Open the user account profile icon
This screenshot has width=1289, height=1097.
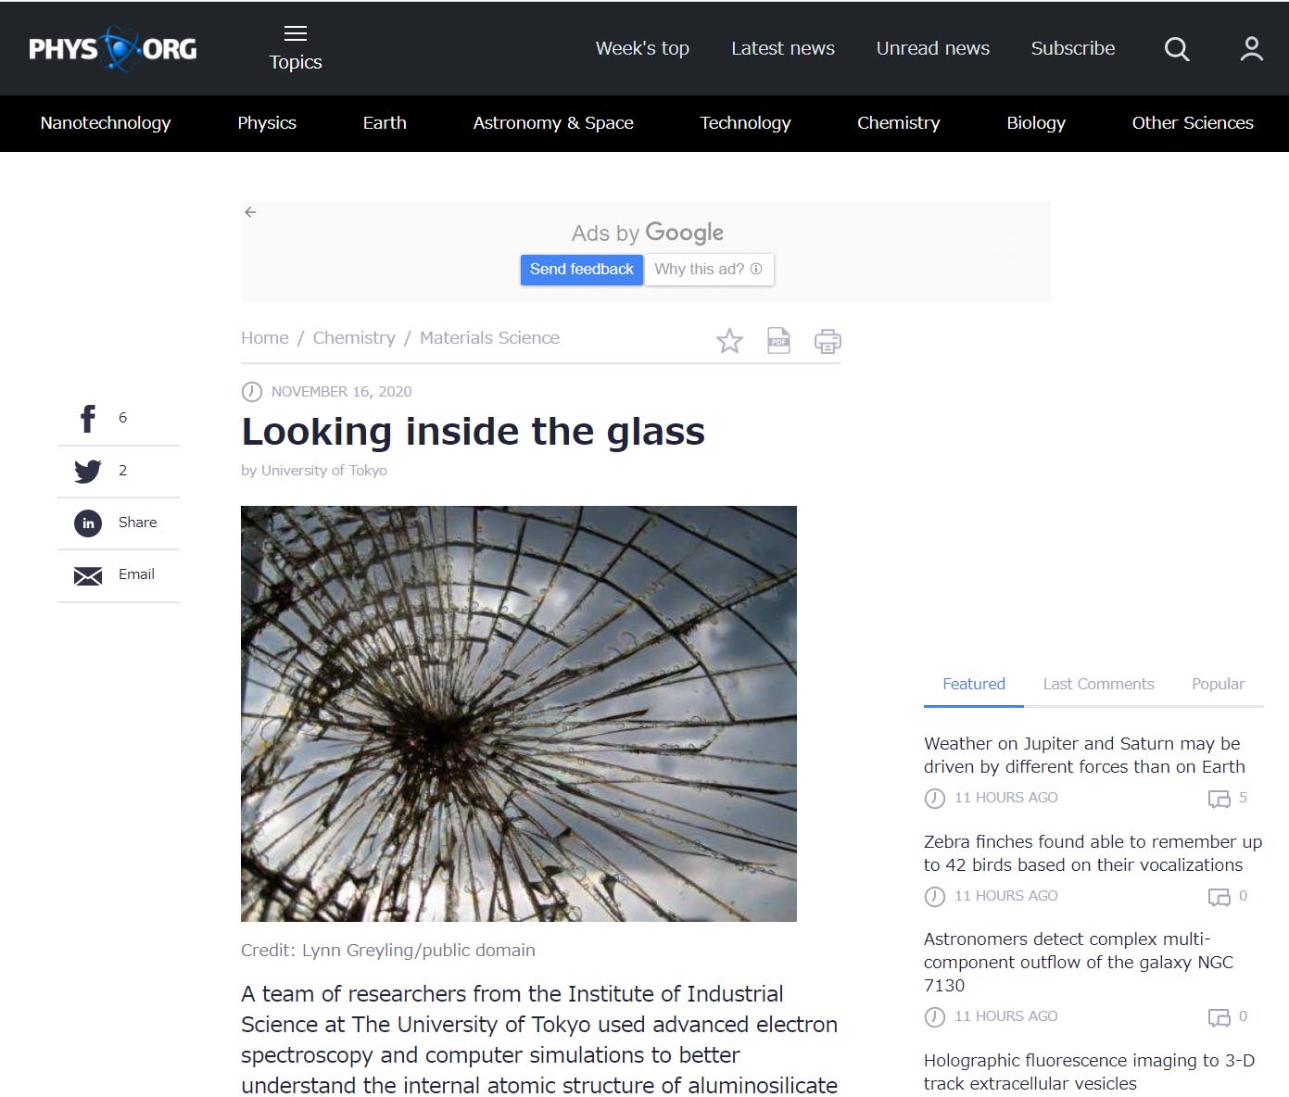click(x=1252, y=49)
